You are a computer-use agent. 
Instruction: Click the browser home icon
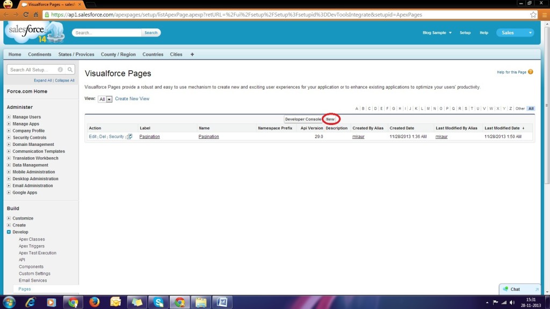point(36,14)
